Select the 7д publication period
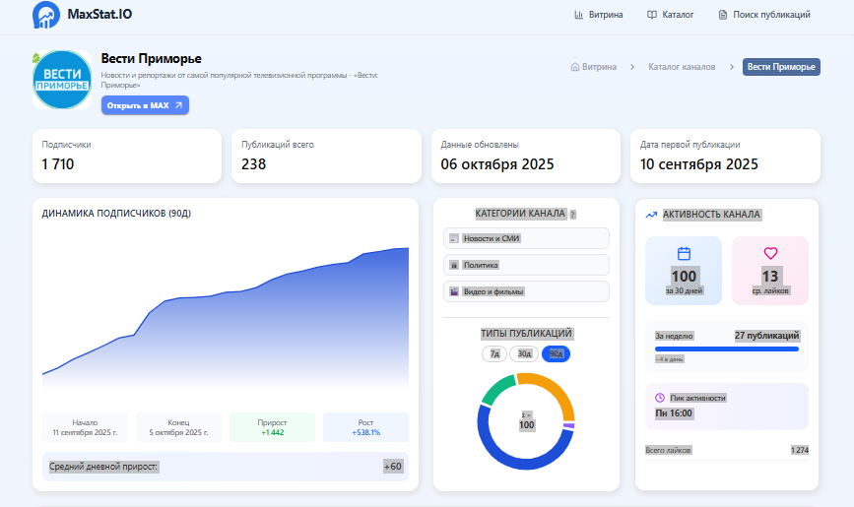The image size is (854, 507). click(493, 353)
